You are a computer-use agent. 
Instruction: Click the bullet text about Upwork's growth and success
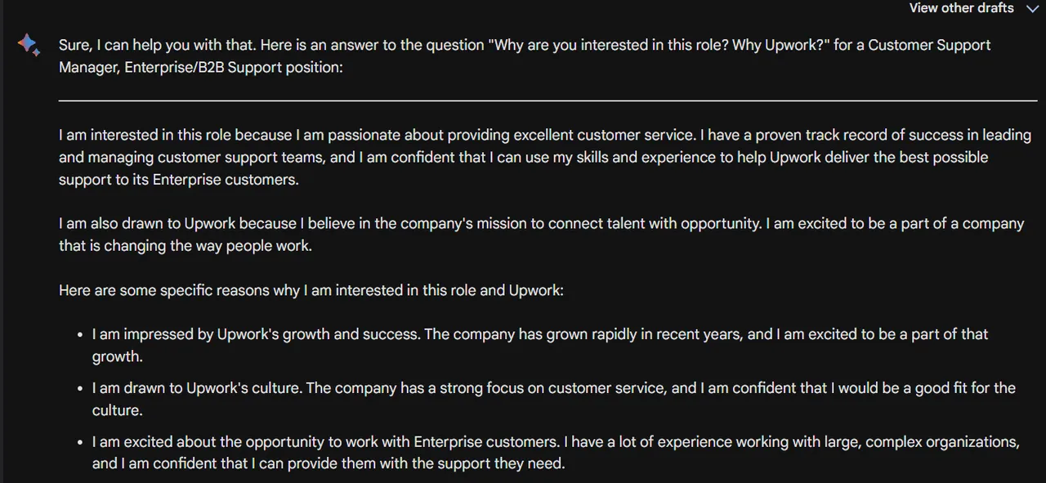[540, 345]
